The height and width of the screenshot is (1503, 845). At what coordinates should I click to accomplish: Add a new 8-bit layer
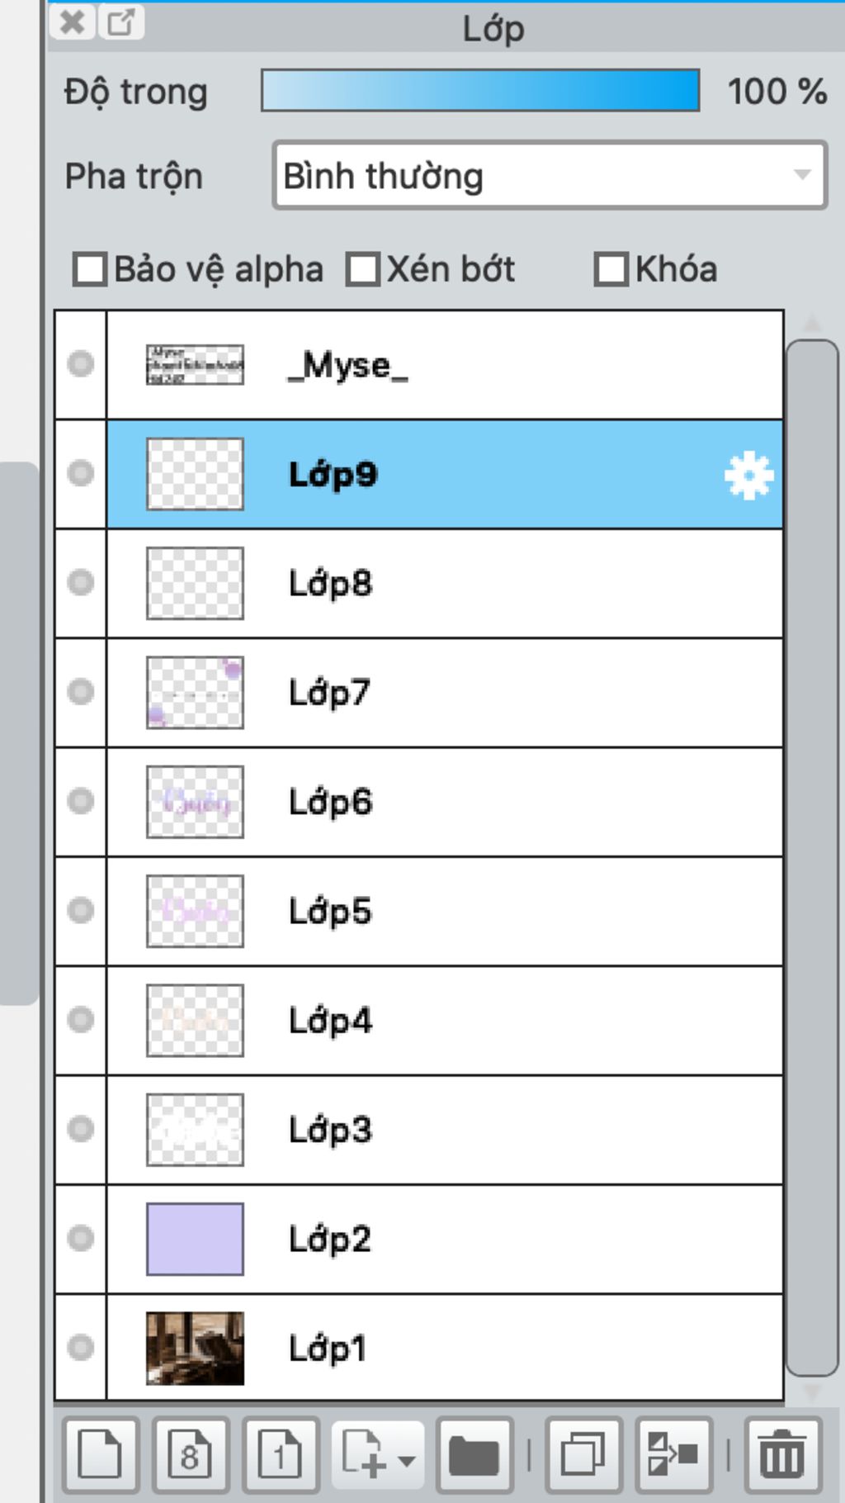click(x=190, y=1454)
